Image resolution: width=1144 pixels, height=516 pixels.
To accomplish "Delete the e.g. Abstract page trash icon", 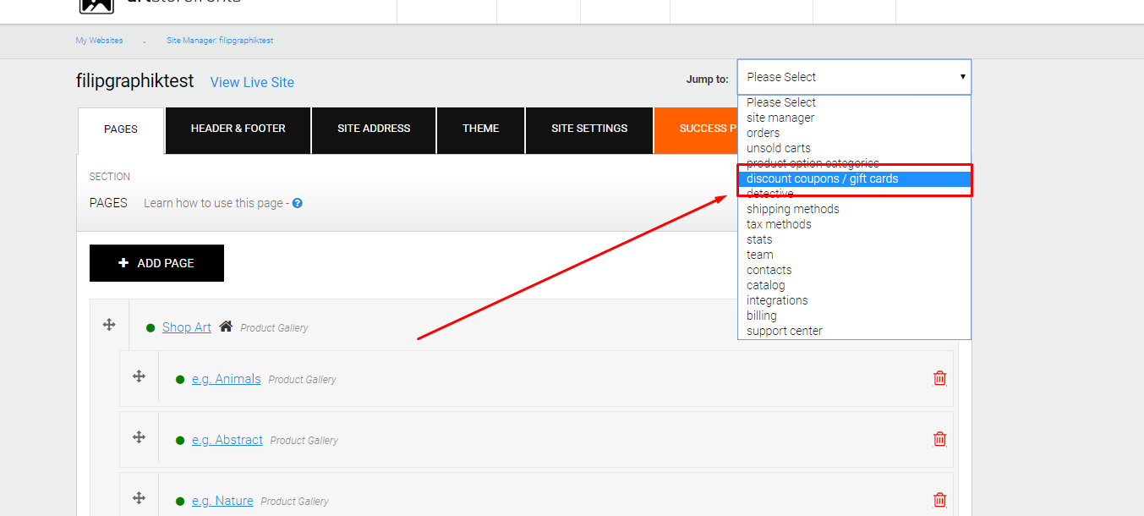I will pos(939,439).
